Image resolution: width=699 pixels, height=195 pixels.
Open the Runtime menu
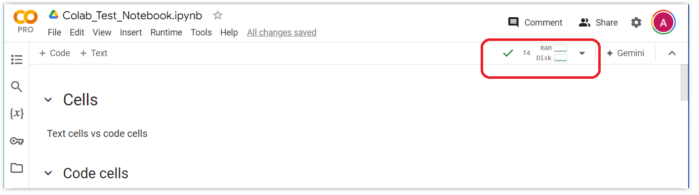pyautogui.click(x=166, y=32)
